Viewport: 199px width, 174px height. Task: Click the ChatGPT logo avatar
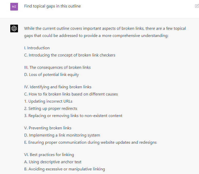click(14, 28)
